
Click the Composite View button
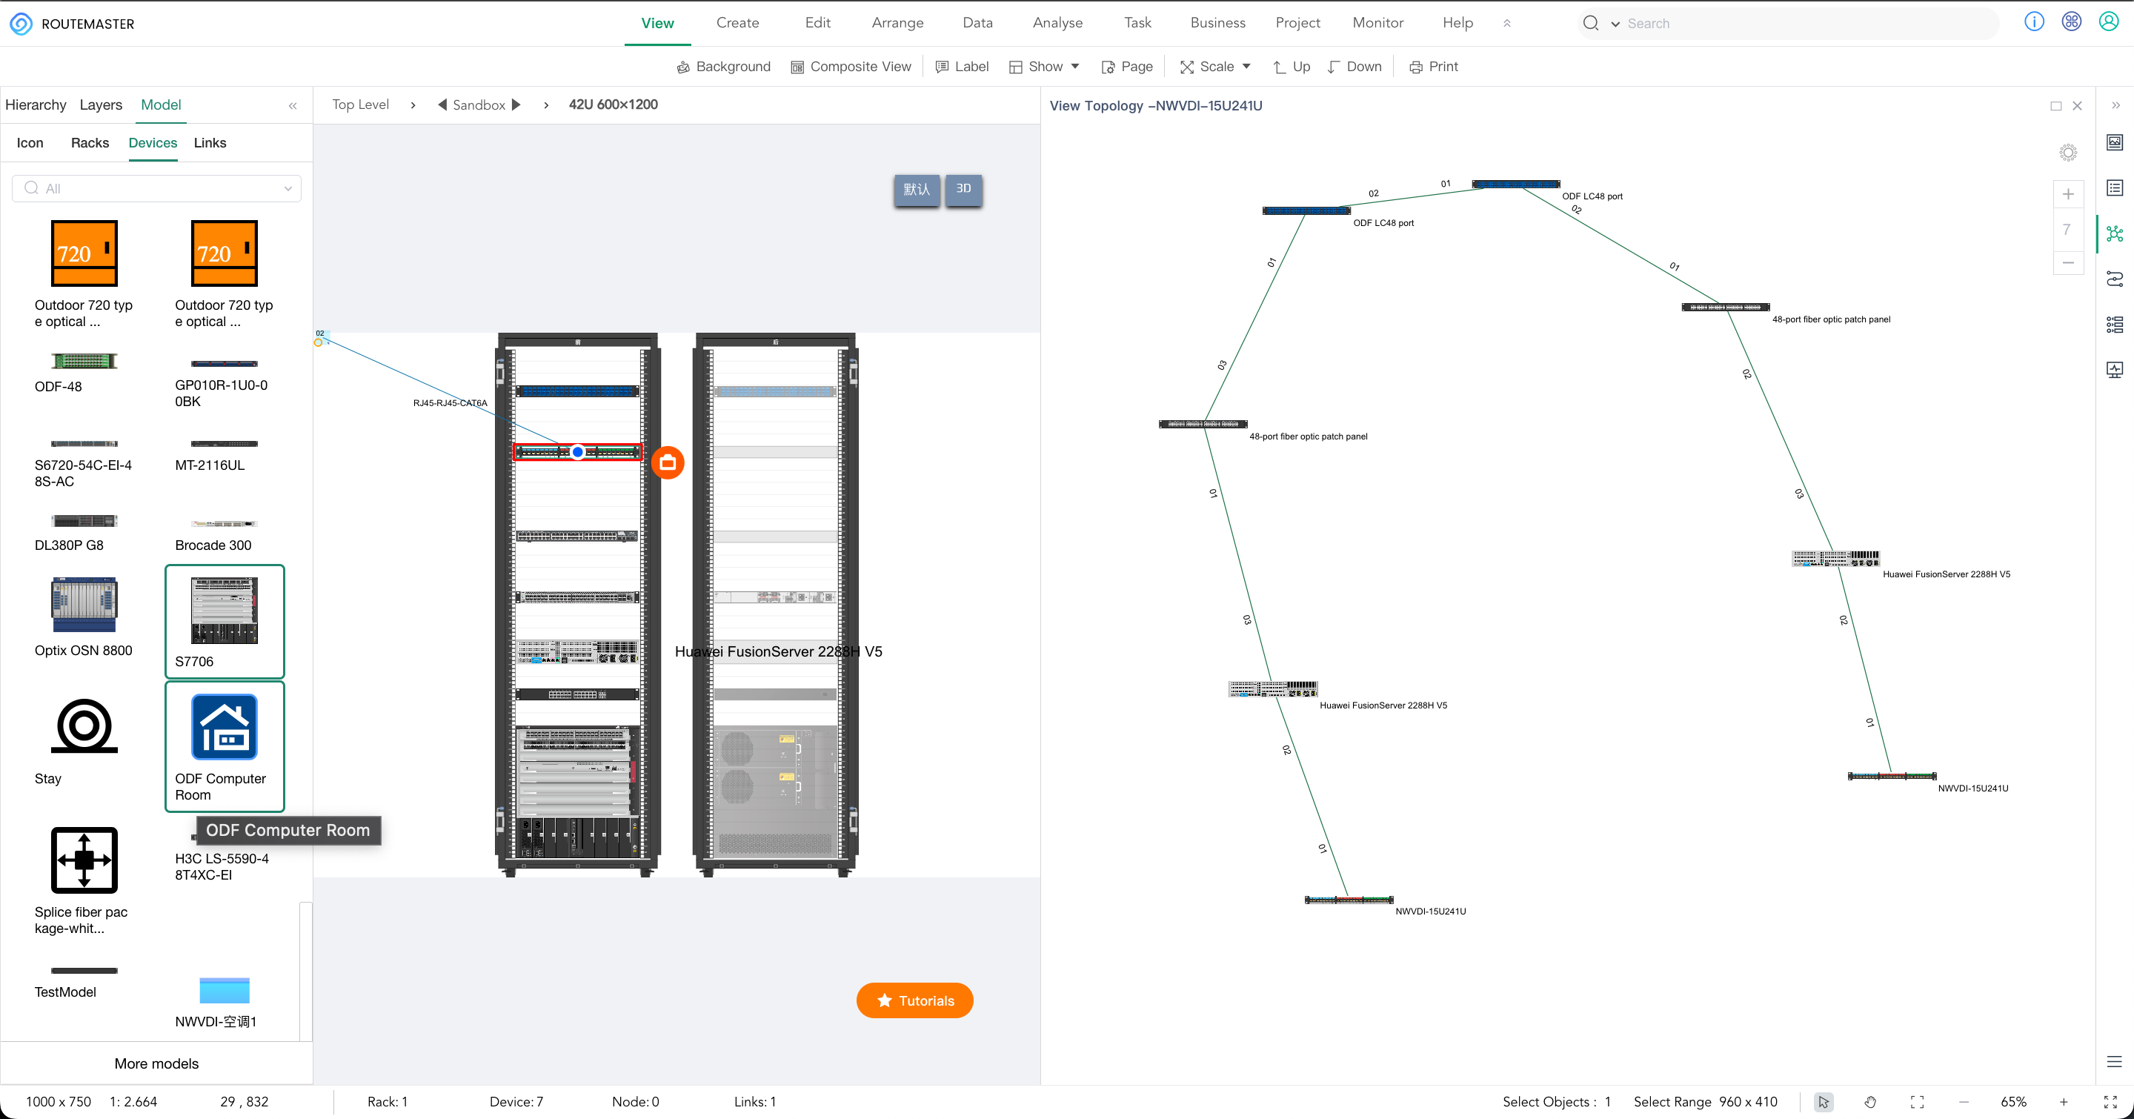pos(851,66)
